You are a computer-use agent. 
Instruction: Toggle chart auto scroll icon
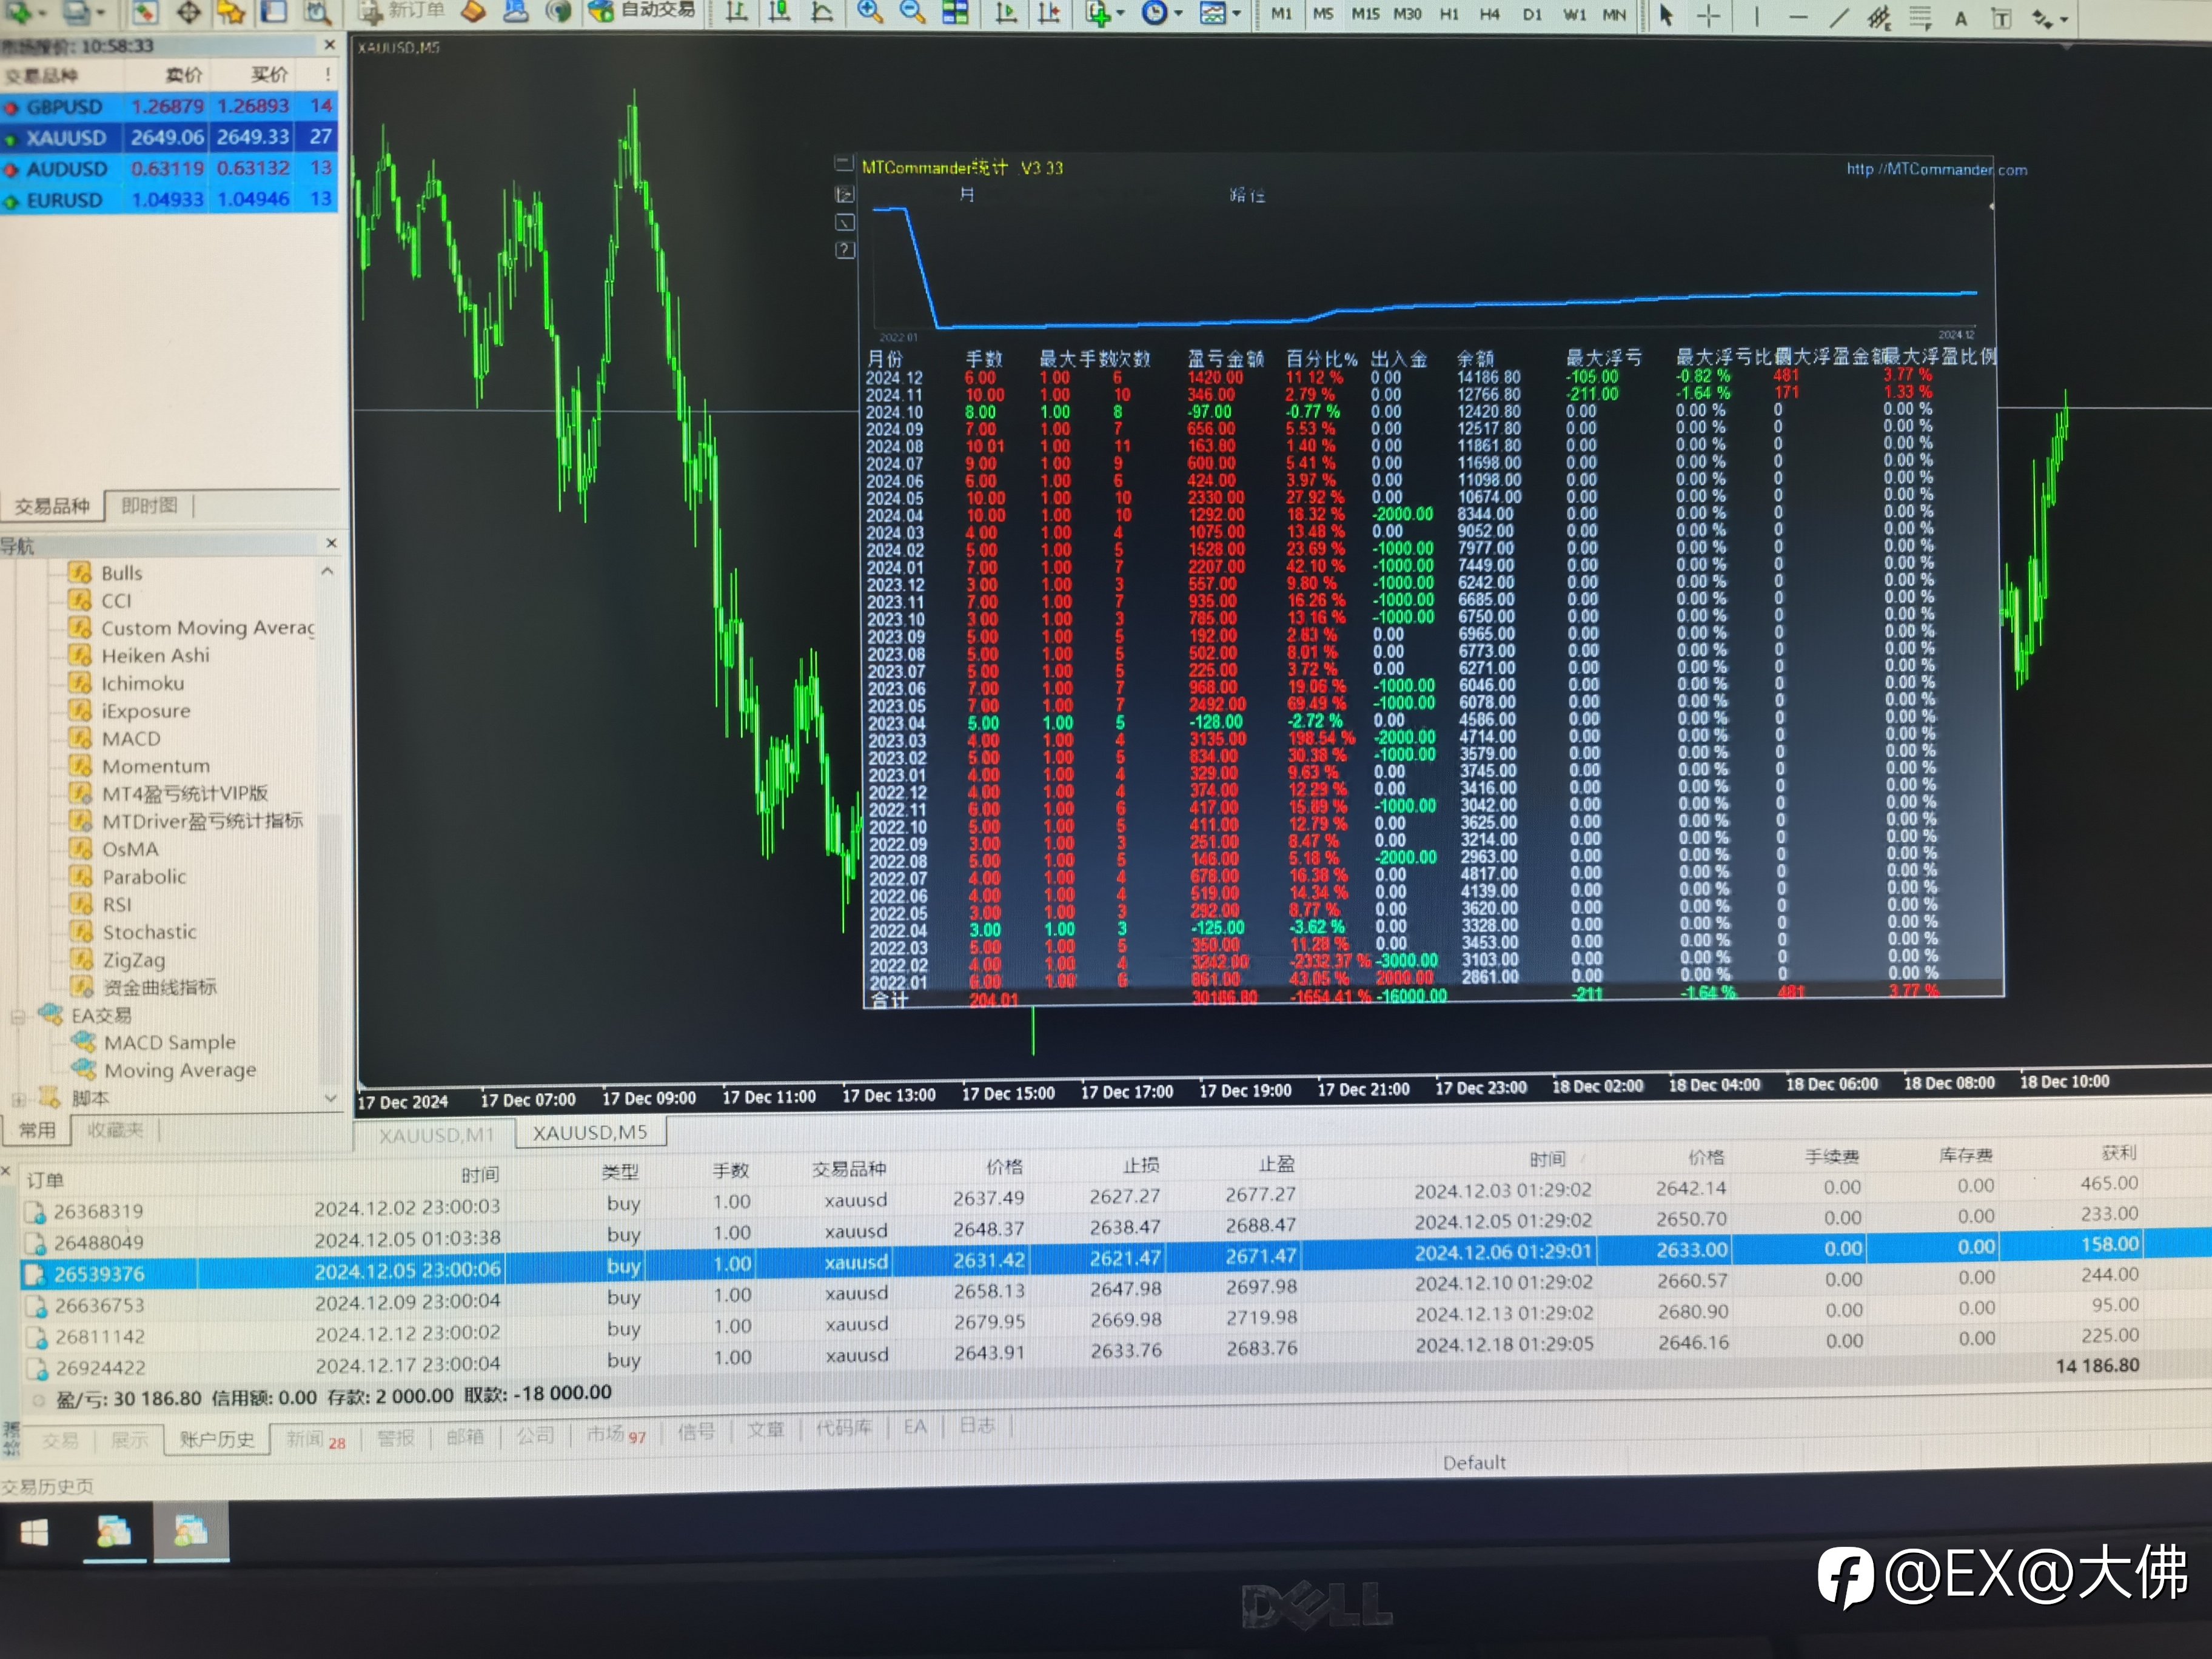point(1006,12)
